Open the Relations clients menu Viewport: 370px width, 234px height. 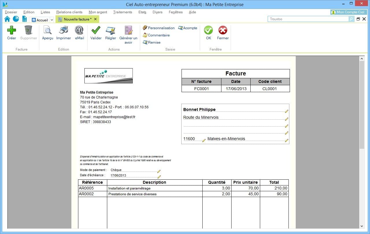69,12
